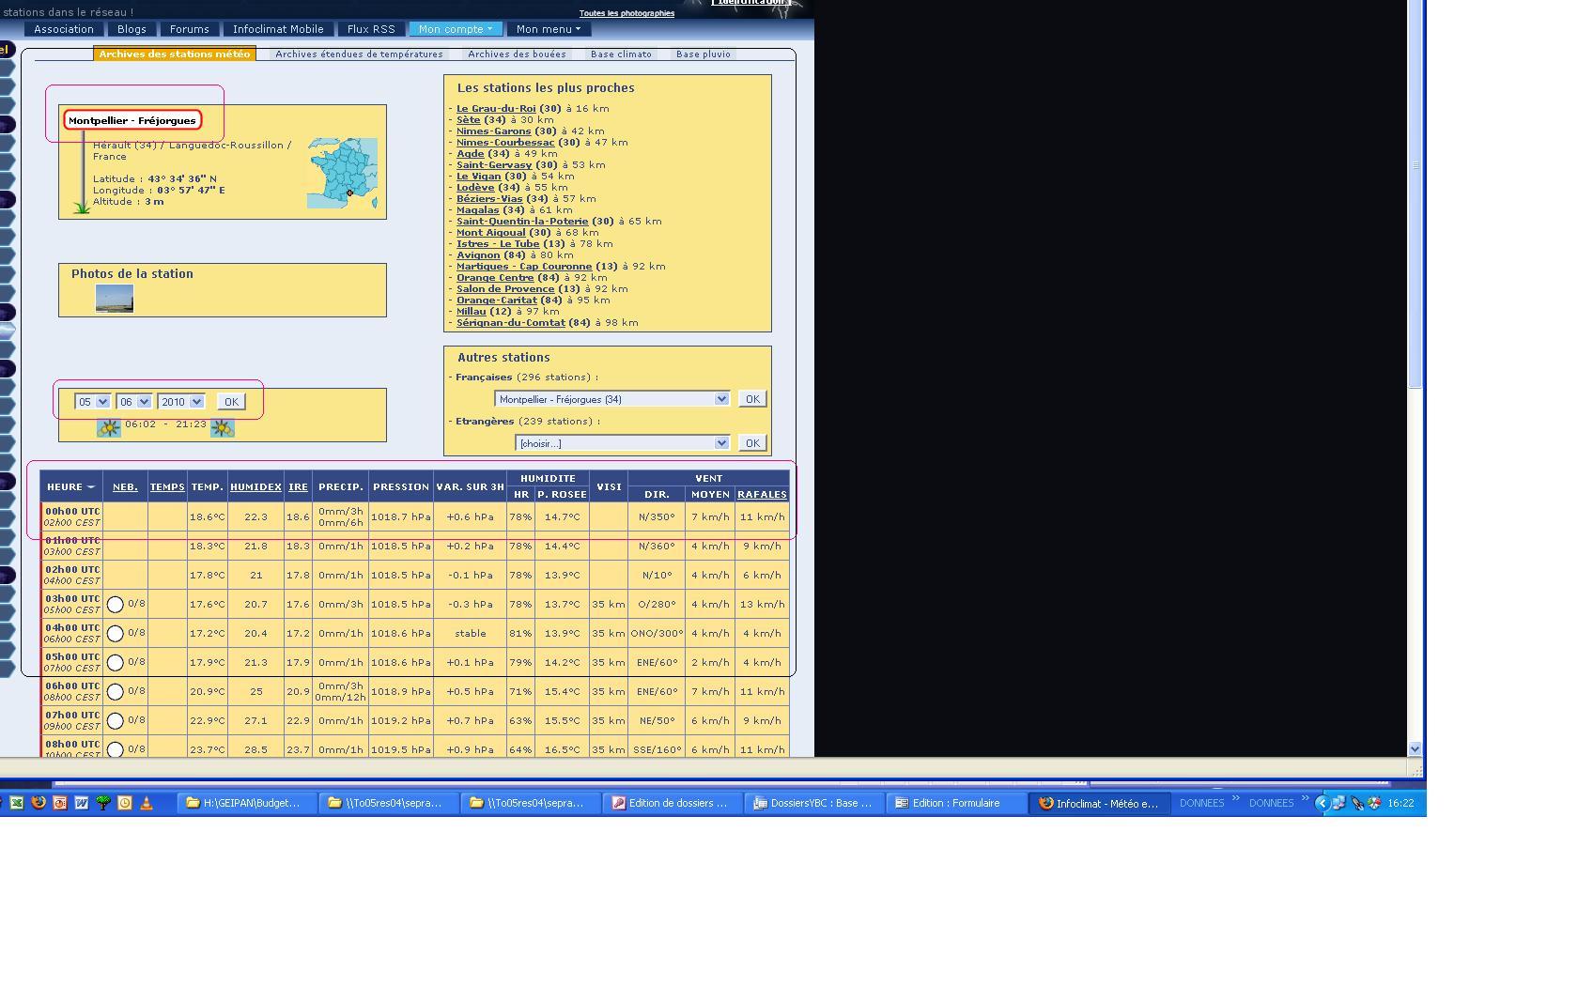This screenshot has width=1578, height=986.
Task: Click the sunrise icon beside 06:02
Action: click(x=109, y=428)
